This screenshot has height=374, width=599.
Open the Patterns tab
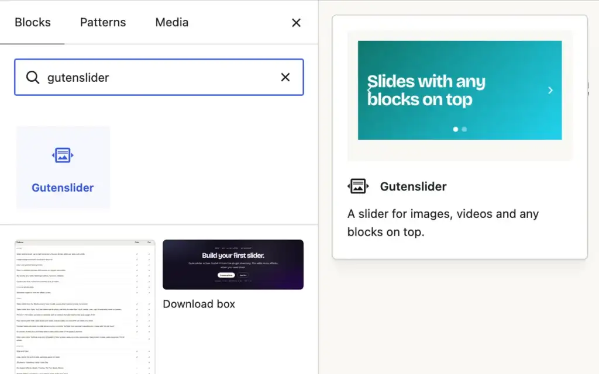(103, 22)
